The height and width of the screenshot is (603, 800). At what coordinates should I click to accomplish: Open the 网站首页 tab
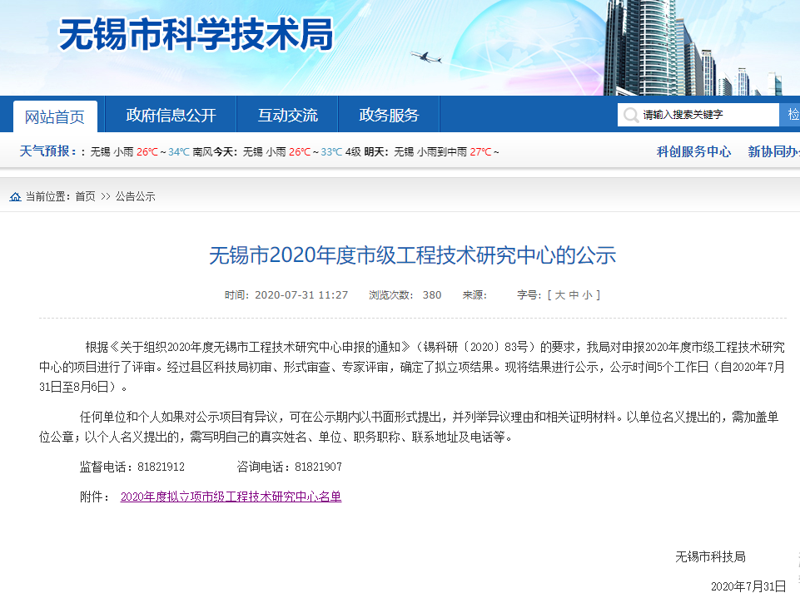click(x=55, y=116)
